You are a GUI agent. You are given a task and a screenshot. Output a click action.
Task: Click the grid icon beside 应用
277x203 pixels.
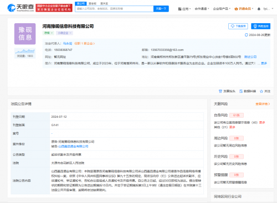(179, 9)
